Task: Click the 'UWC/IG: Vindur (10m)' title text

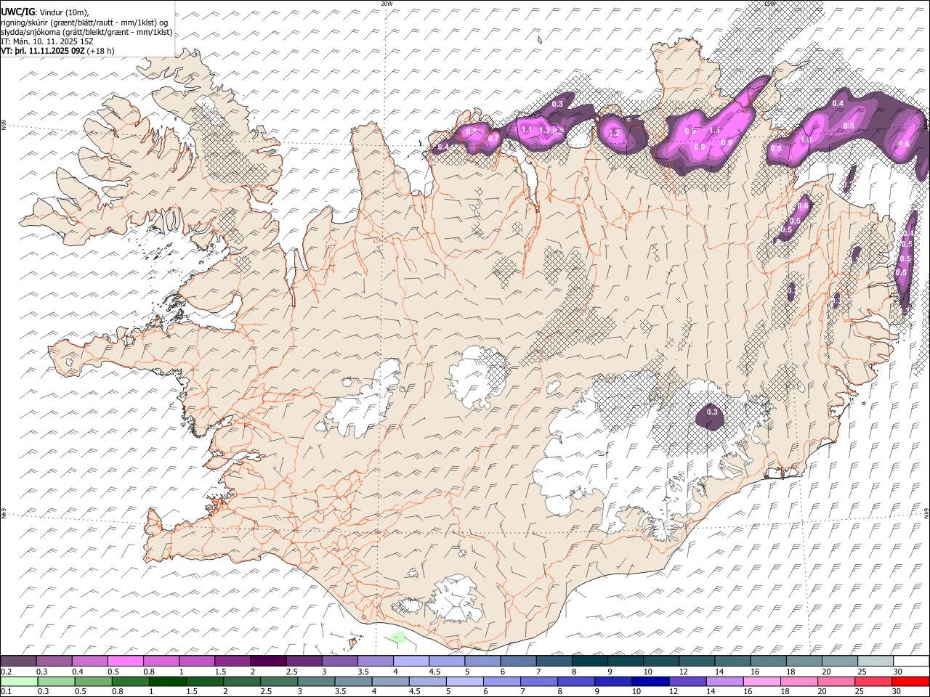Action: pos(44,12)
